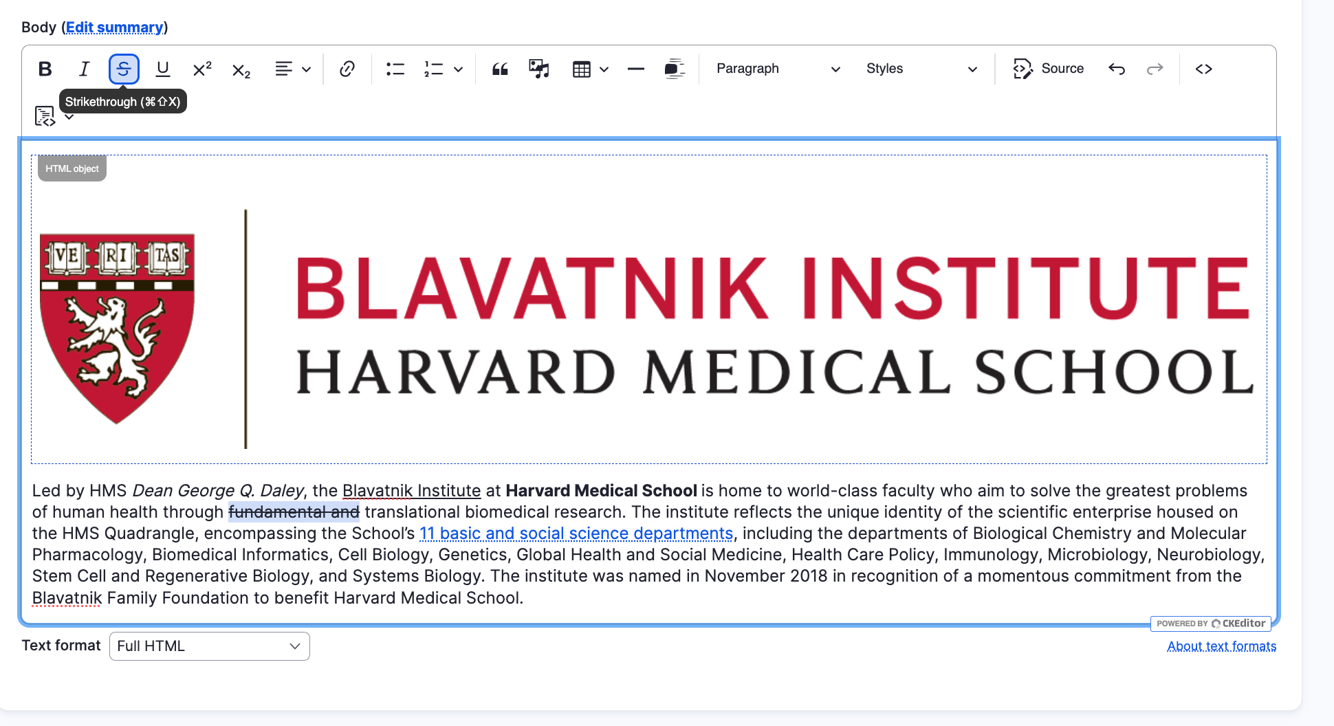Click the struck-through 'fundamental and' text
The height and width of the screenshot is (726, 1334).
coord(294,512)
